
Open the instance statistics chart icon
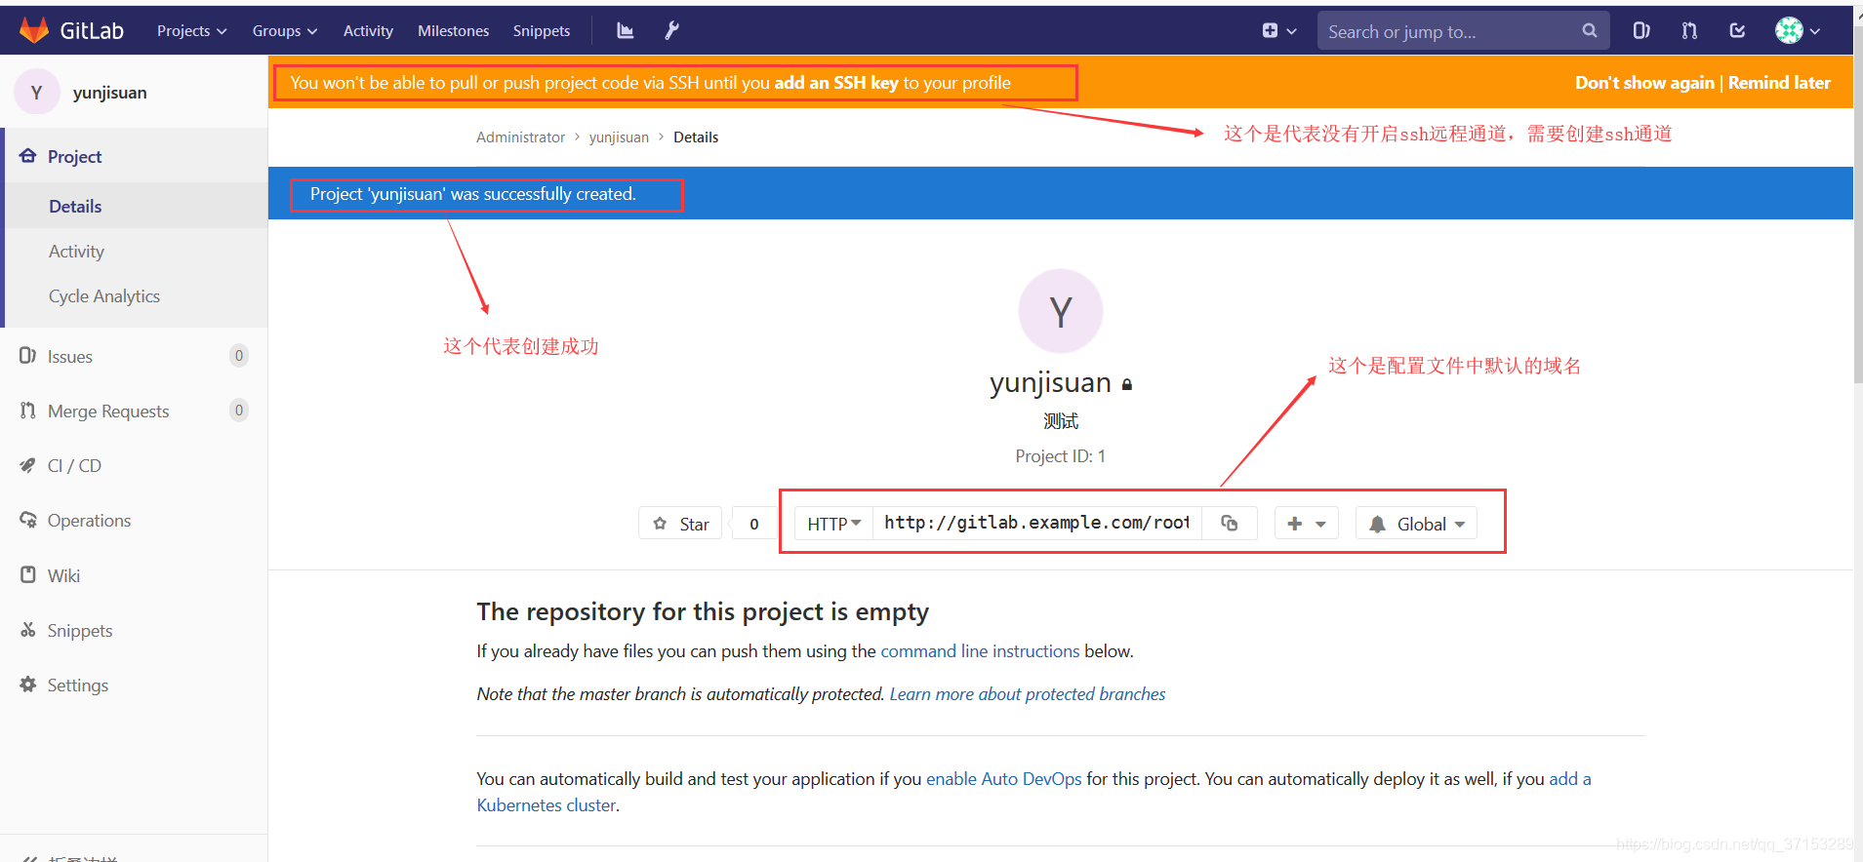[626, 30]
